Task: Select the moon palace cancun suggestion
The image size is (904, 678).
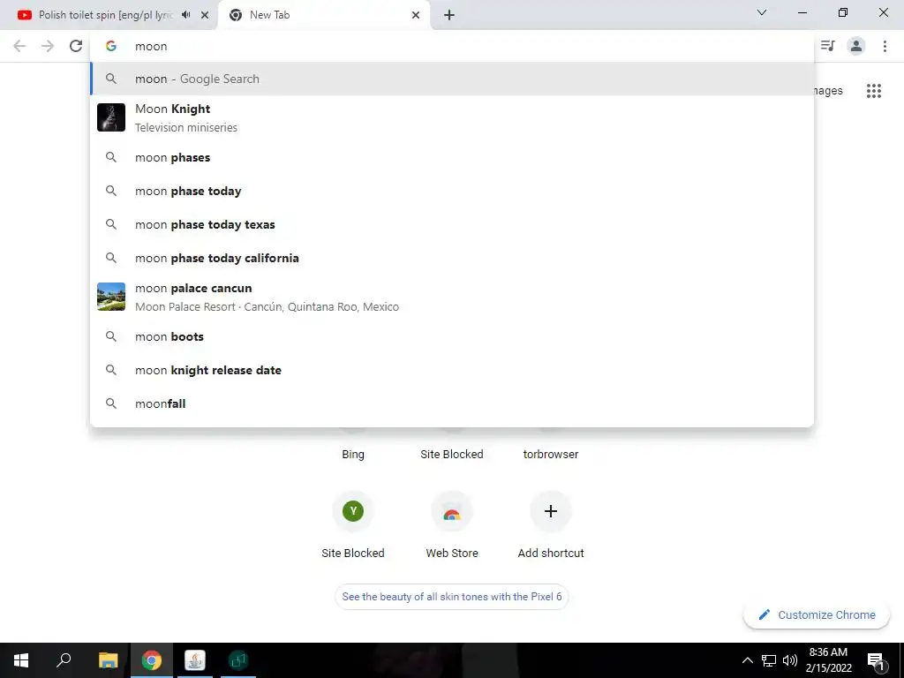Action: (452, 297)
